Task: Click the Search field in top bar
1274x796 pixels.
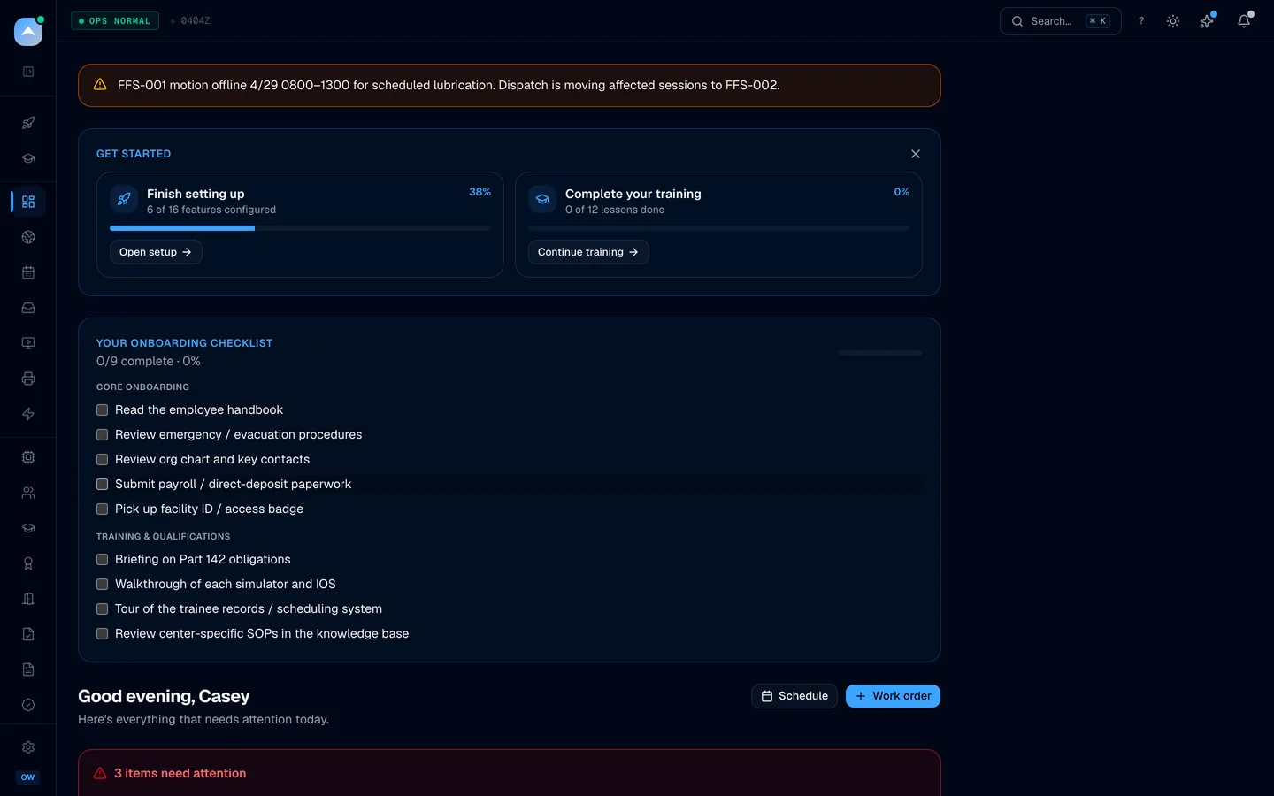Action: click(x=1060, y=21)
